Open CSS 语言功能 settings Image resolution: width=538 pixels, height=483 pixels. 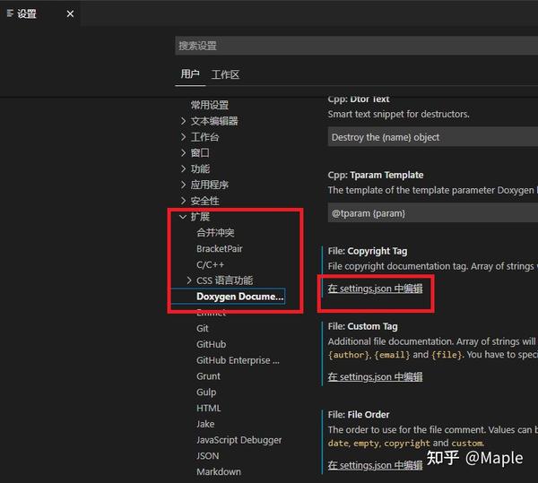pos(225,280)
